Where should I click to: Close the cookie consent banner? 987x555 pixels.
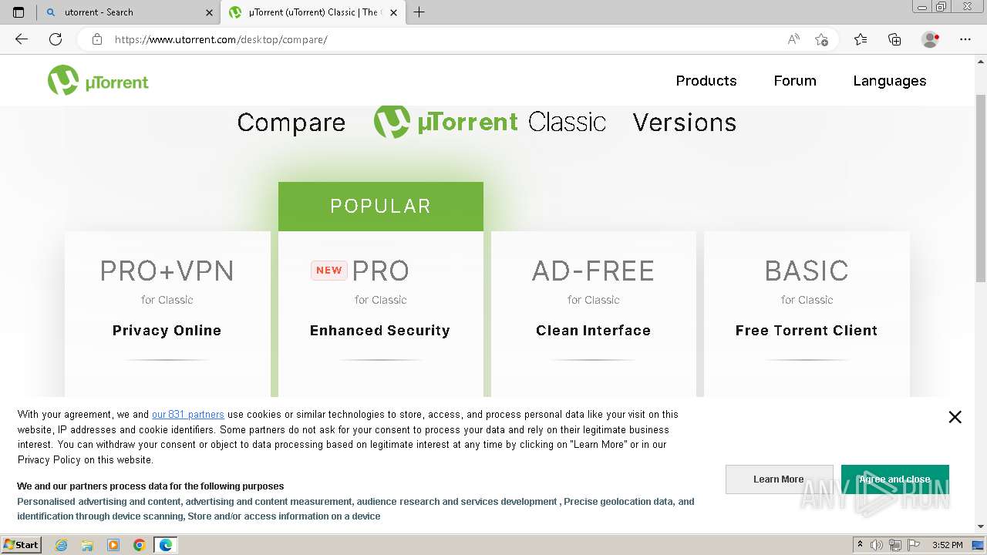coord(955,417)
